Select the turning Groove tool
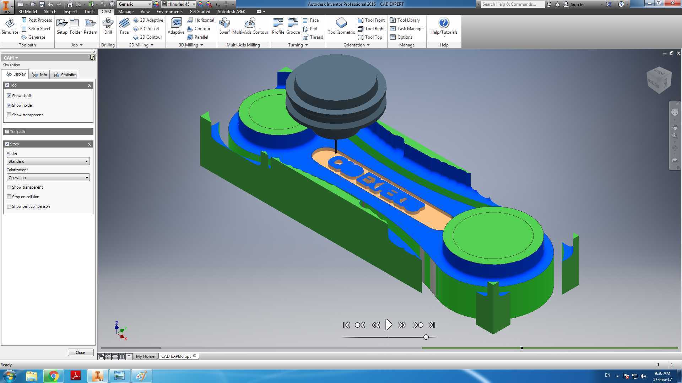The width and height of the screenshot is (682, 383). point(293,26)
